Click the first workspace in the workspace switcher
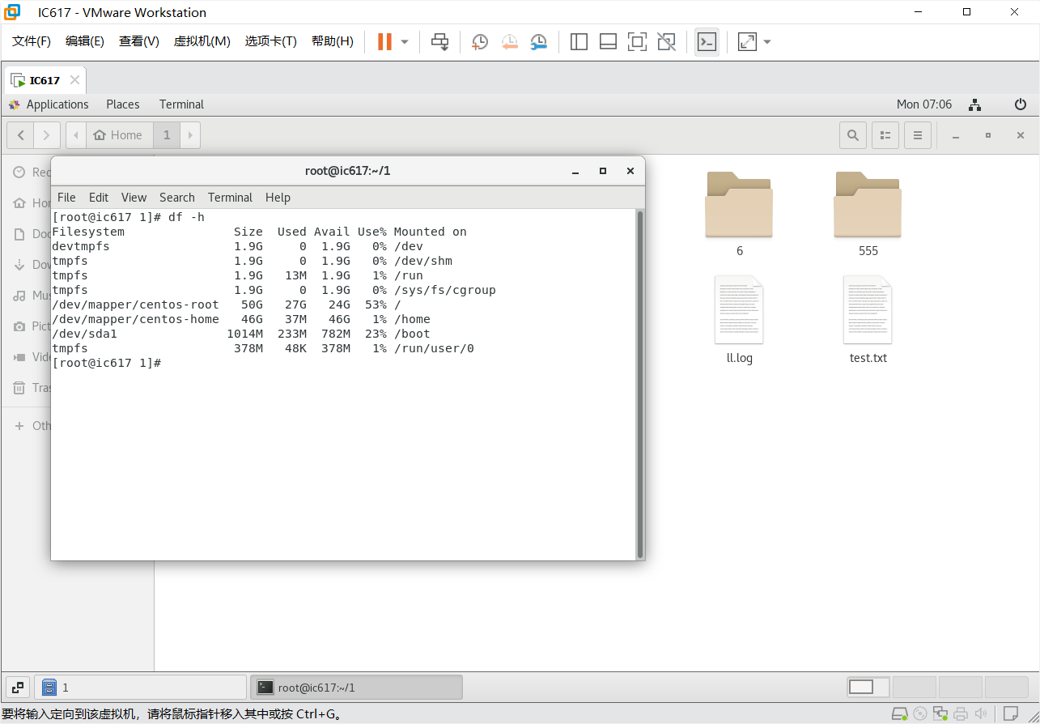 coord(868,688)
